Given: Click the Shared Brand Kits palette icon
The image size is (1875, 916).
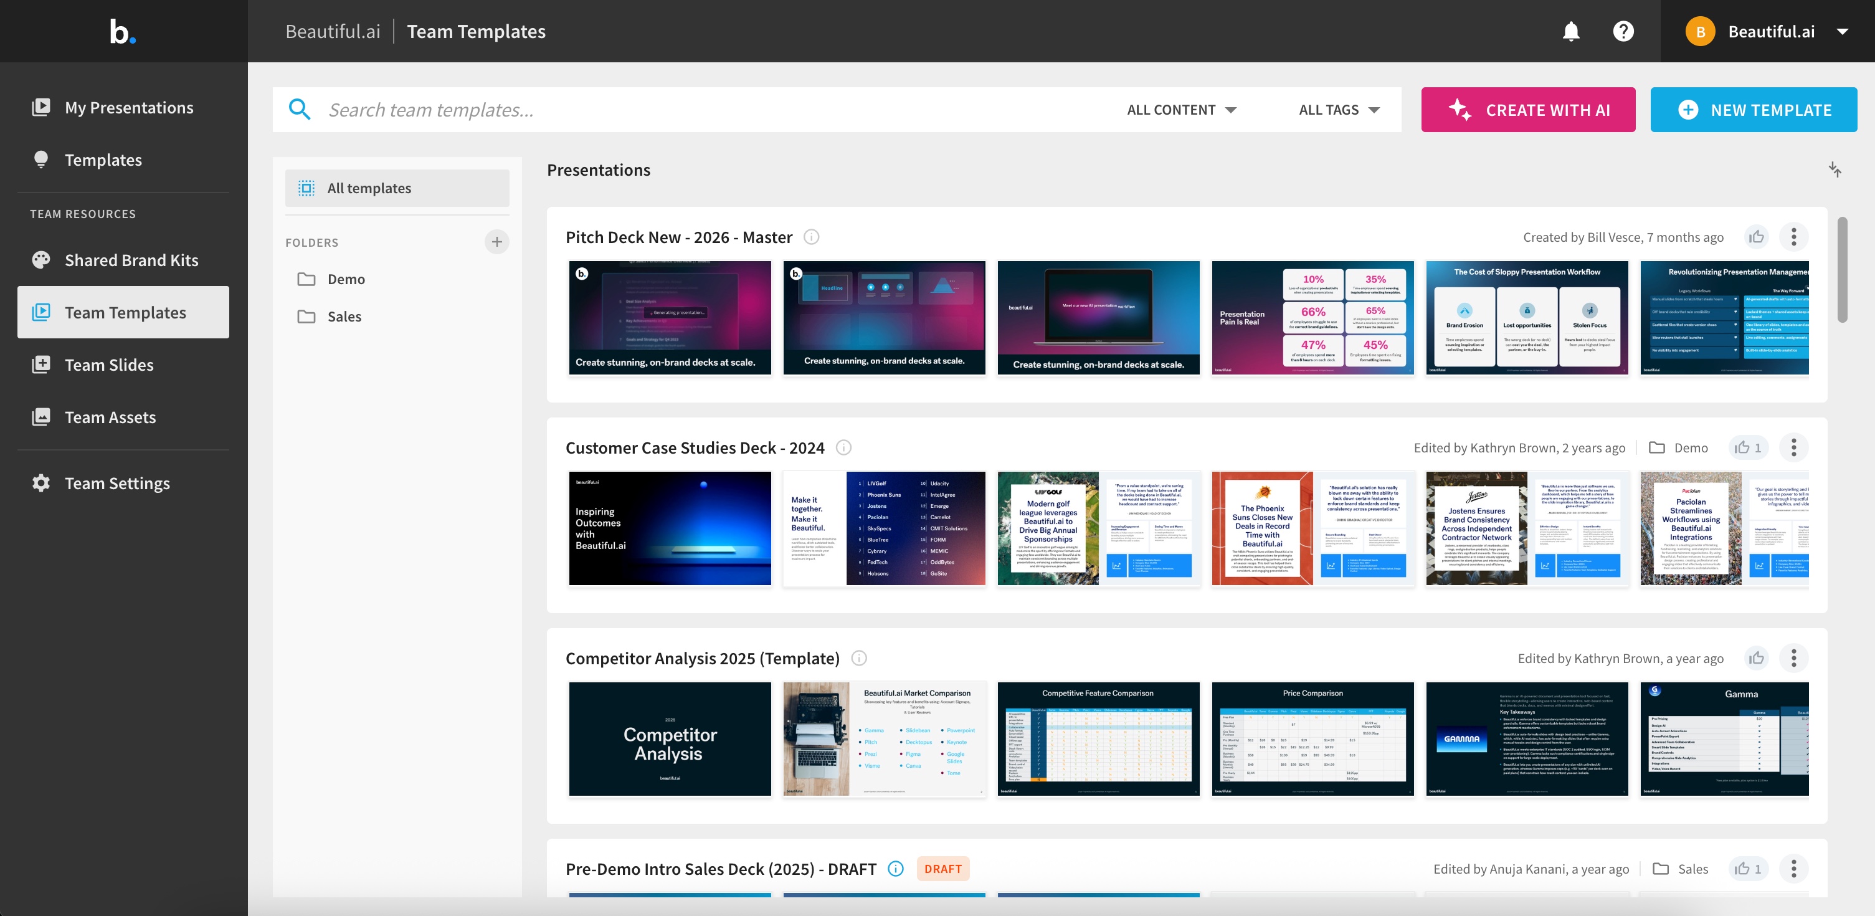Looking at the screenshot, I should coord(40,260).
